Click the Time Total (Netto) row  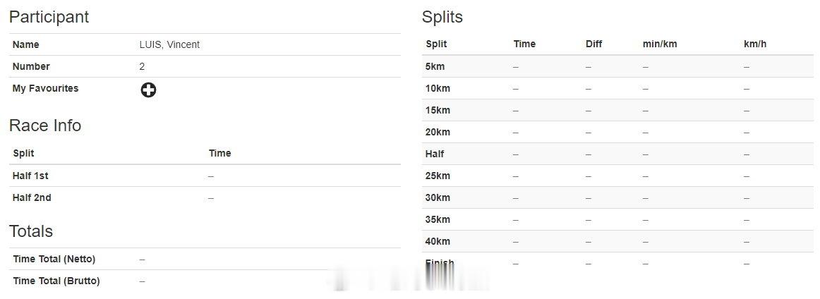205,260
